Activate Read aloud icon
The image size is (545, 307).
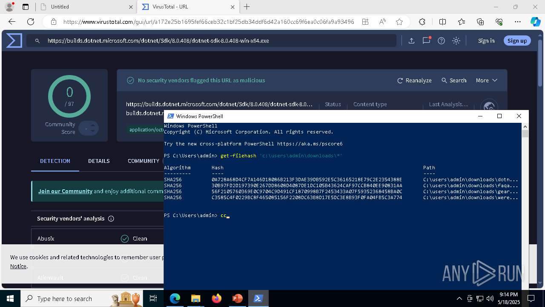(382, 22)
